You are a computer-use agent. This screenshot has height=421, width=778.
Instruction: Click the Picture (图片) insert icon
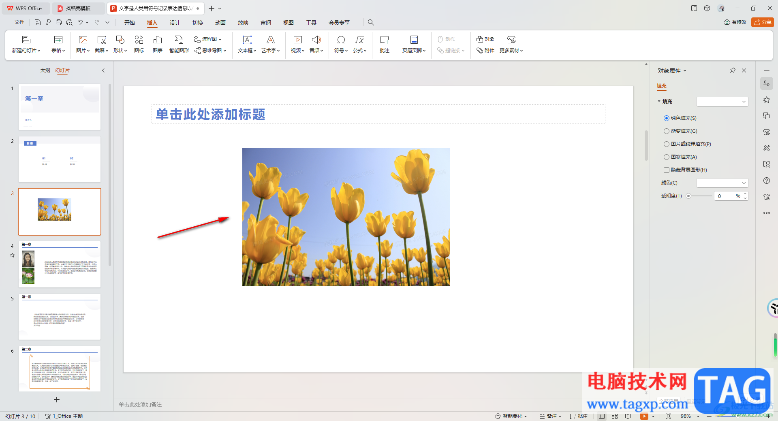[x=83, y=40]
